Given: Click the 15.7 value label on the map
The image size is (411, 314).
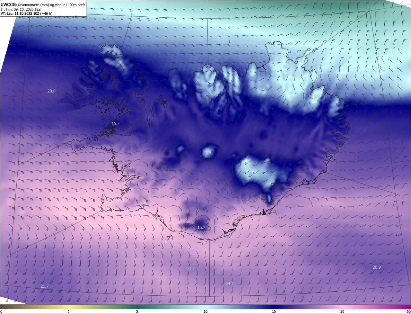Looking at the screenshot, I should pos(116,124).
